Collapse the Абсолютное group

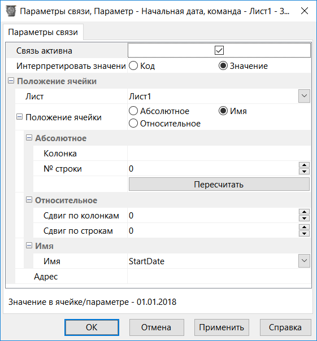tap(29, 137)
